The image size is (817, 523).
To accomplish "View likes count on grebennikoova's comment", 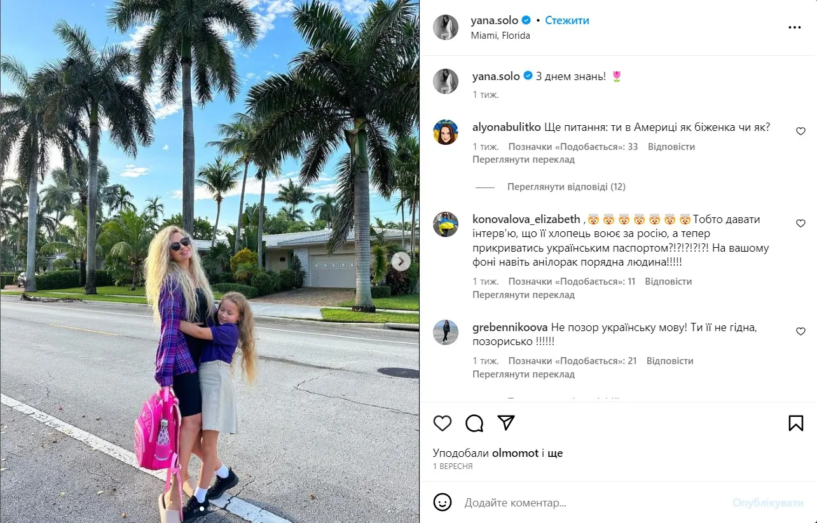I will click(573, 360).
